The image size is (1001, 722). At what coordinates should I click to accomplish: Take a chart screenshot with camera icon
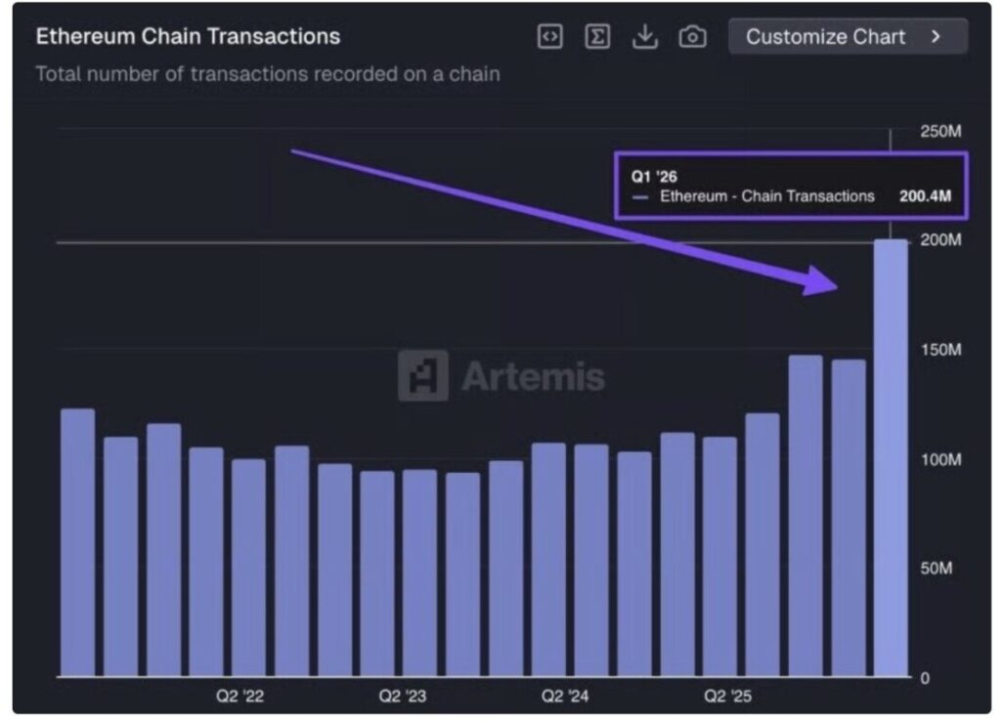click(692, 37)
